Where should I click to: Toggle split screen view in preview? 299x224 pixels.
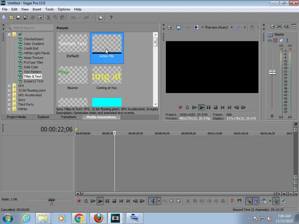(196, 27)
